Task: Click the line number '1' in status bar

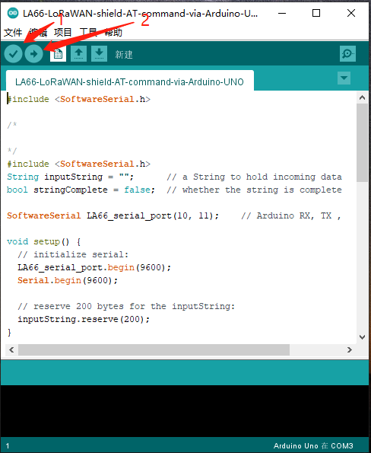Action: point(8,446)
